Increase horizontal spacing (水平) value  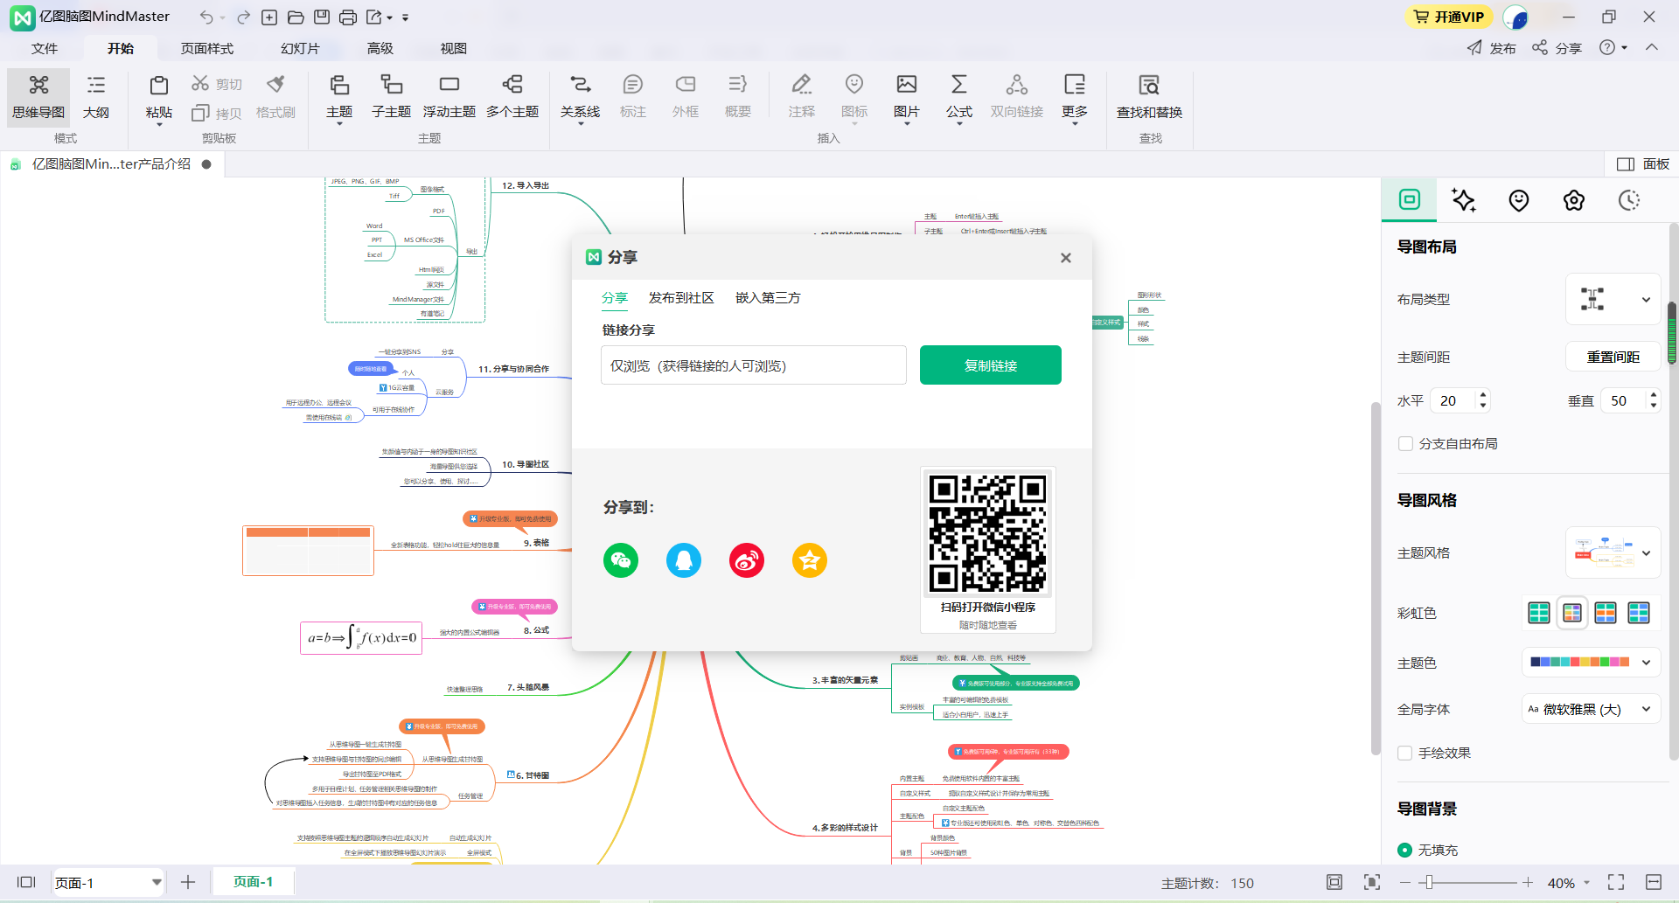(1482, 396)
